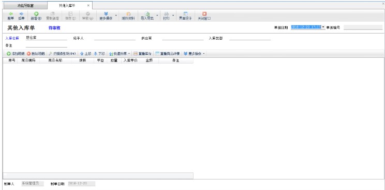Move row up with 上移
Image resolution: width=385 pixels, height=190 pixels.
tap(85, 54)
